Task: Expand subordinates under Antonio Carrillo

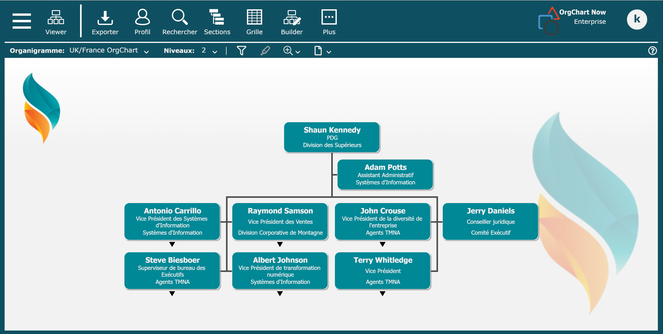Action: 172,244
